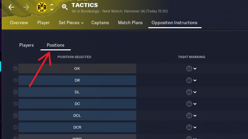This screenshot has width=248, height=139.
Task: Click the back arrow navigation icon
Action: [x=11, y=7]
